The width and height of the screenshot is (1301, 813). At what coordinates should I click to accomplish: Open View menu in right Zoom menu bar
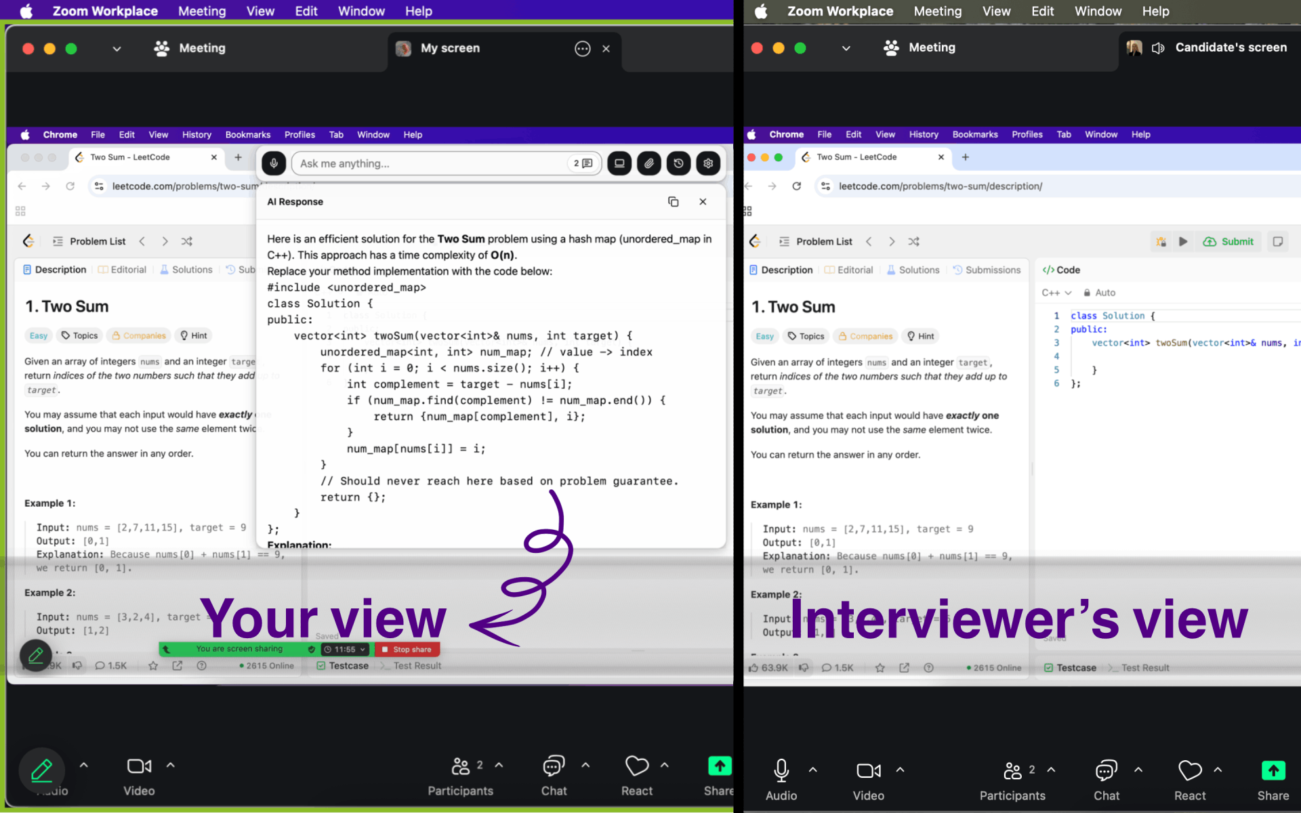996,11
